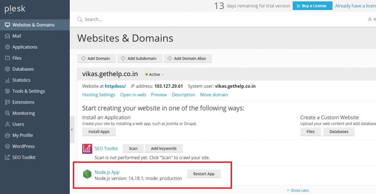This screenshot has height=194, width=376.
Task: Collapse domain details via Show Less
Action: (298, 190)
